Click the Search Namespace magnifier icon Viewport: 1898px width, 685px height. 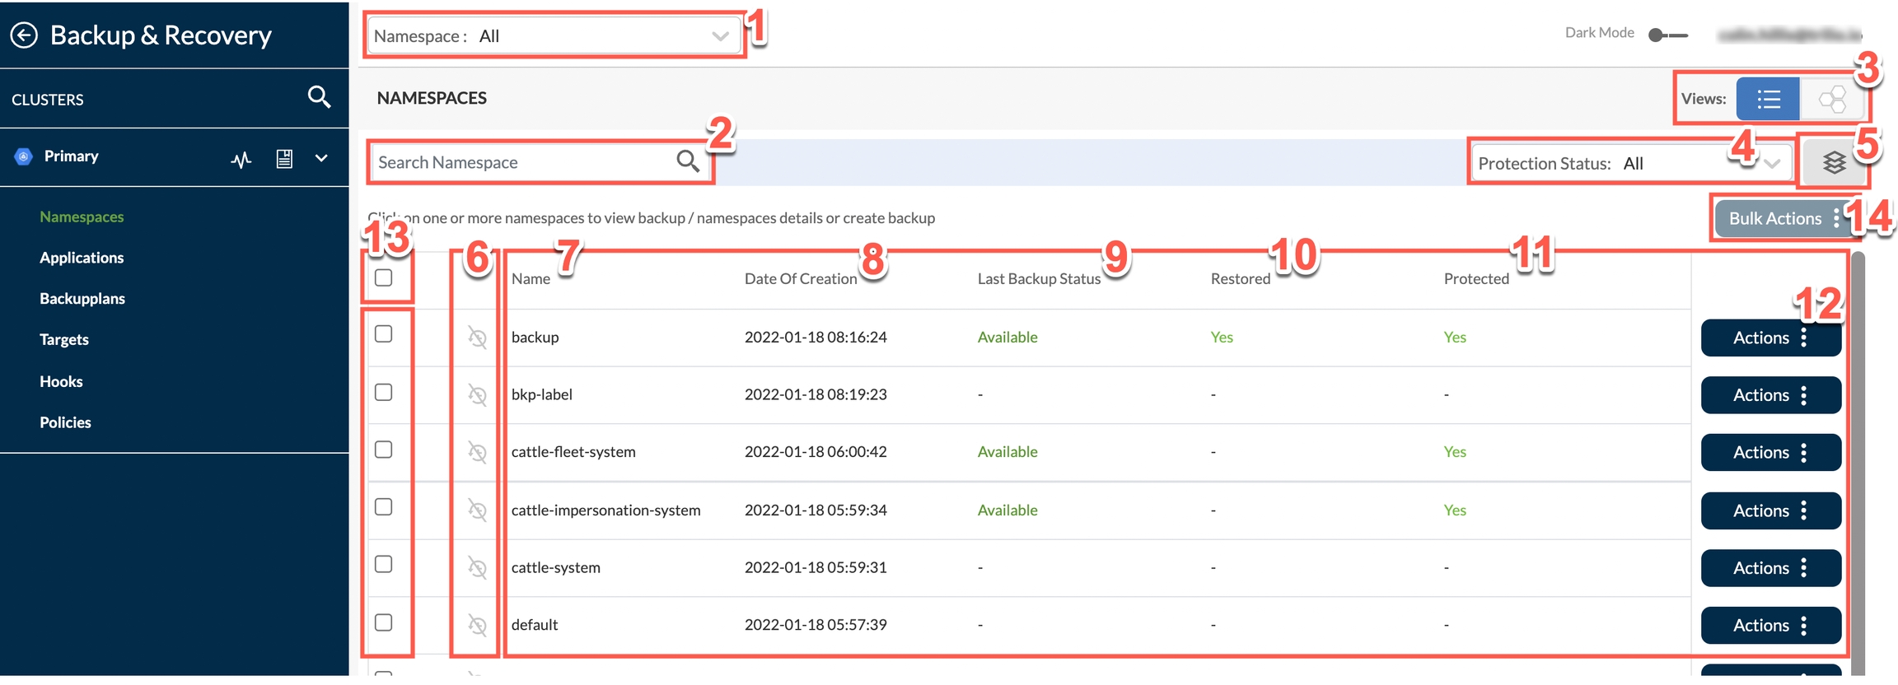688,161
